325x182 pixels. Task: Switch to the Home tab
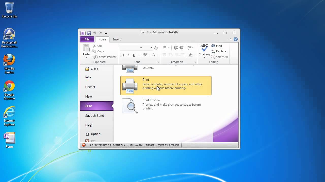click(102, 39)
